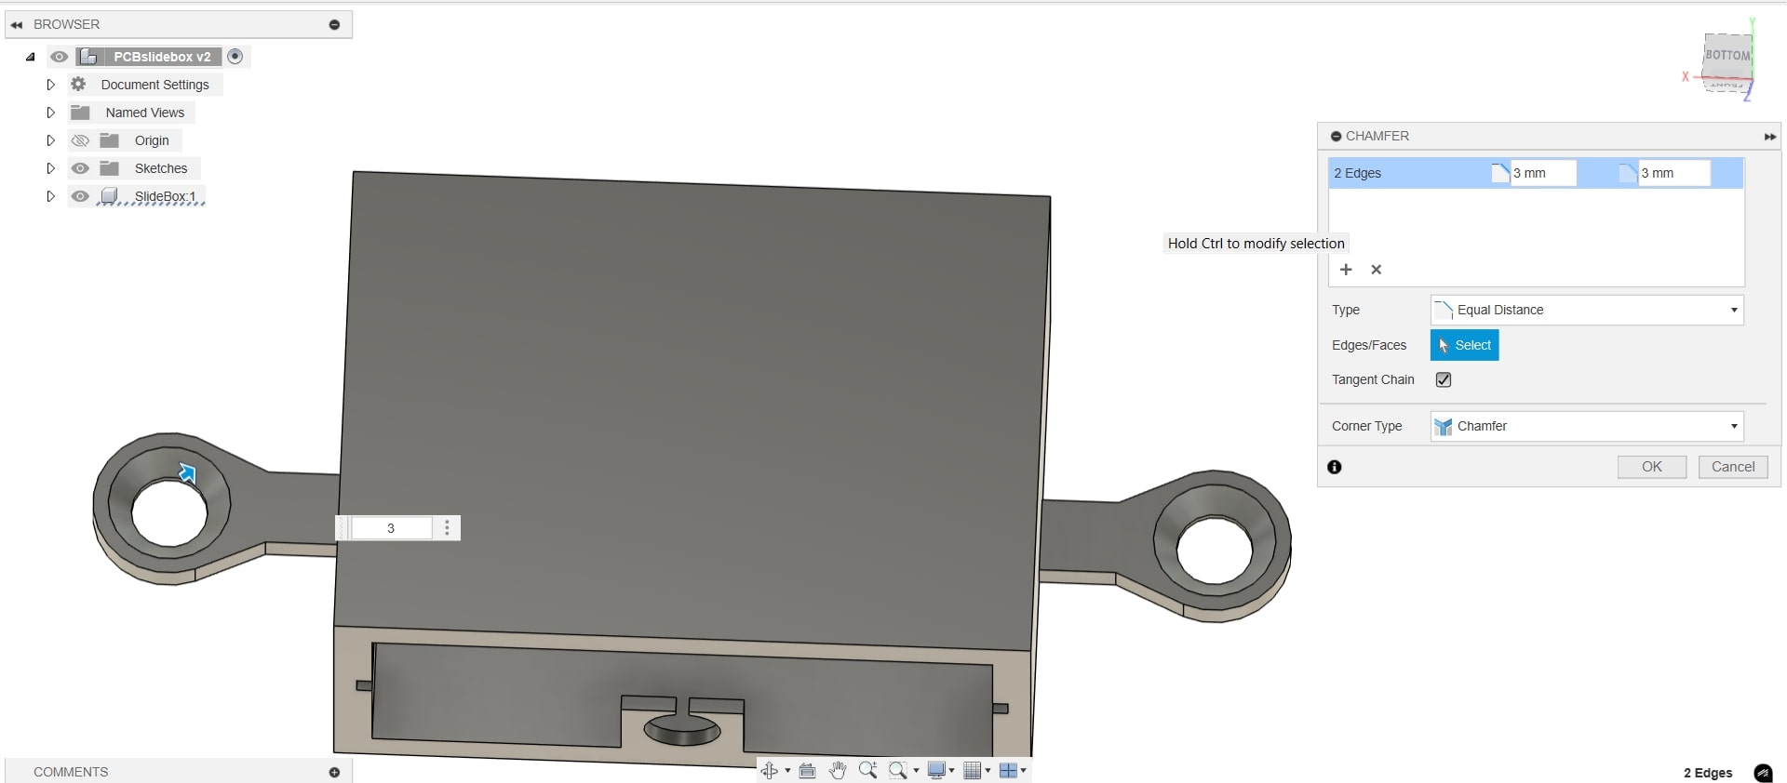Open the Type Equal Distance dropdown
The image size is (1787, 783).
1586,310
